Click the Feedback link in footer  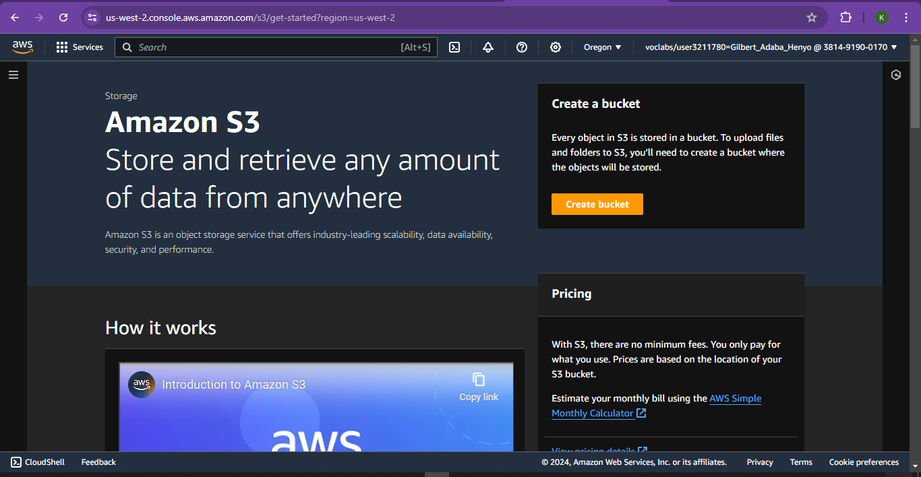click(x=98, y=462)
